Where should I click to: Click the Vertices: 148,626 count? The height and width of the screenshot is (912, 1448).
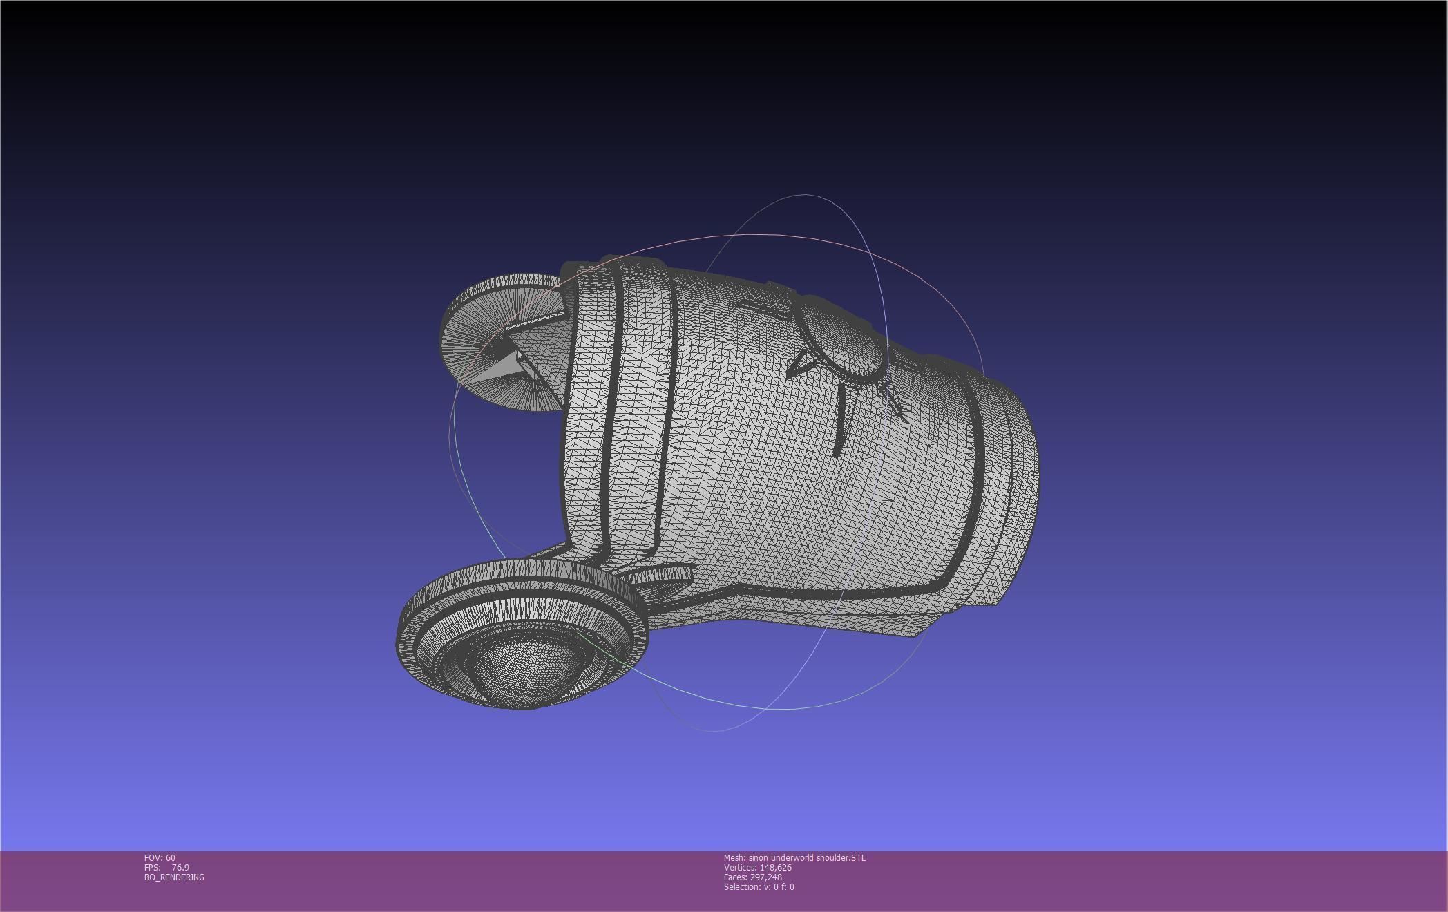[x=758, y=867]
